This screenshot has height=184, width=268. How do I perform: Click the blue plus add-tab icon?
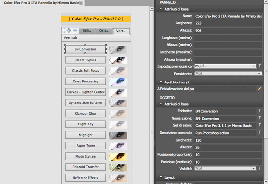(x=69, y=30)
